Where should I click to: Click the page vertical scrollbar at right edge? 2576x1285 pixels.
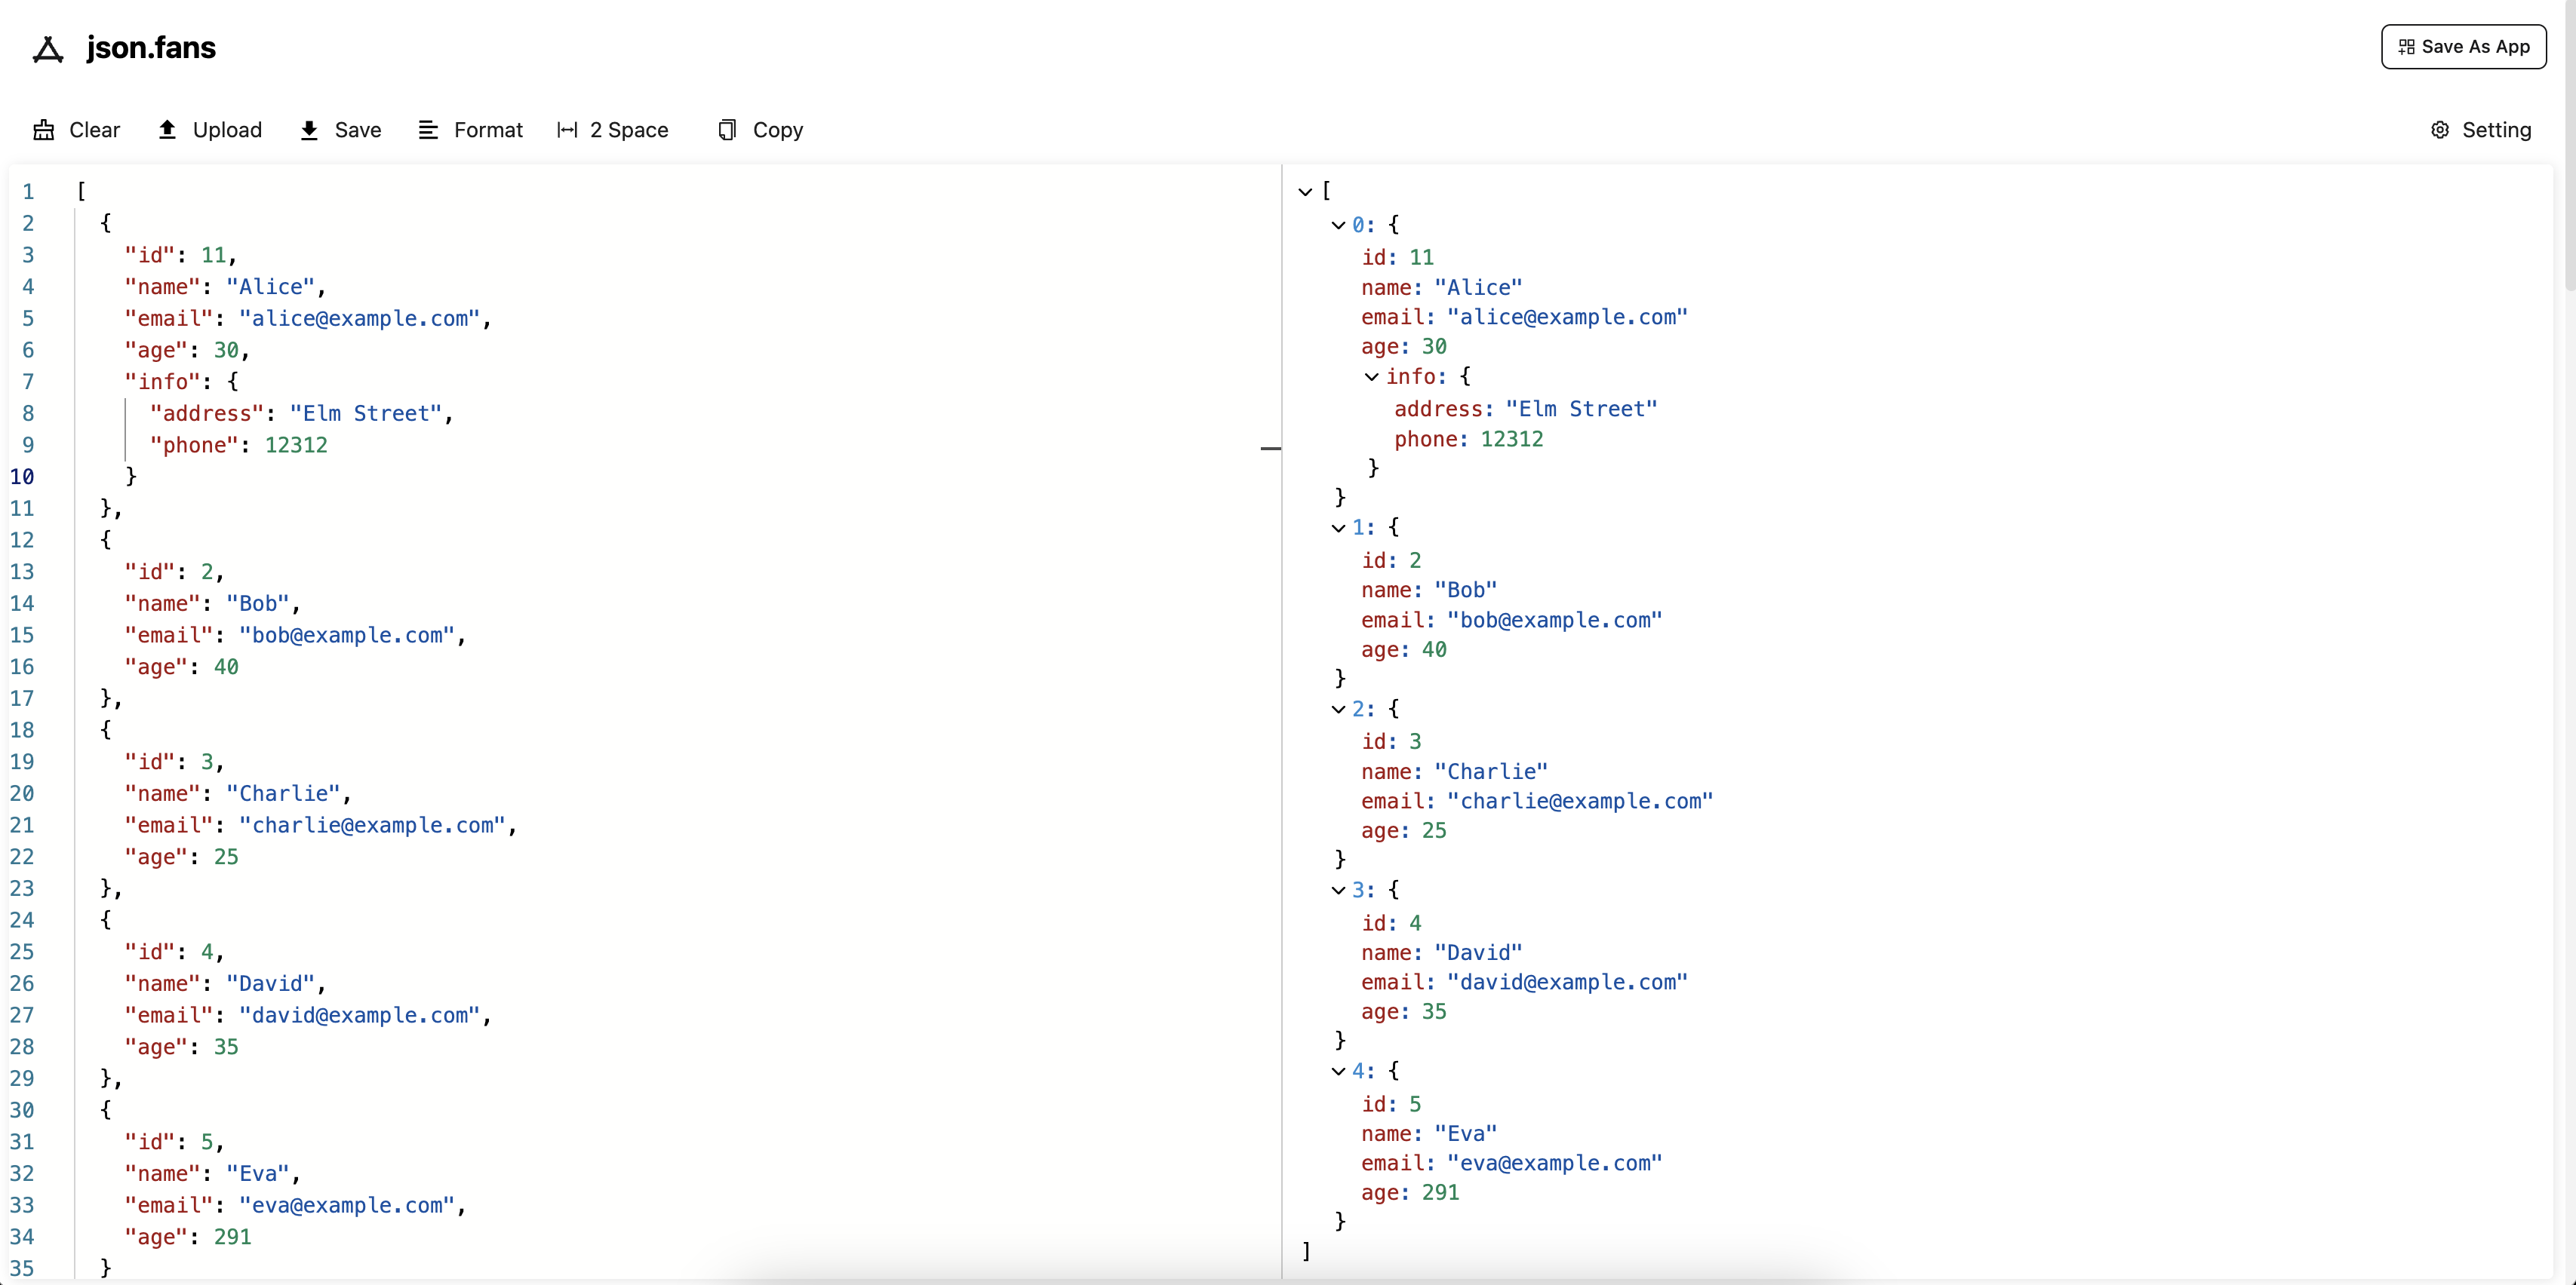coord(2569,145)
